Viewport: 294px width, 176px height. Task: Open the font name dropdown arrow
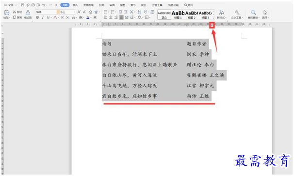pyautogui.click(x=58, y=12)
